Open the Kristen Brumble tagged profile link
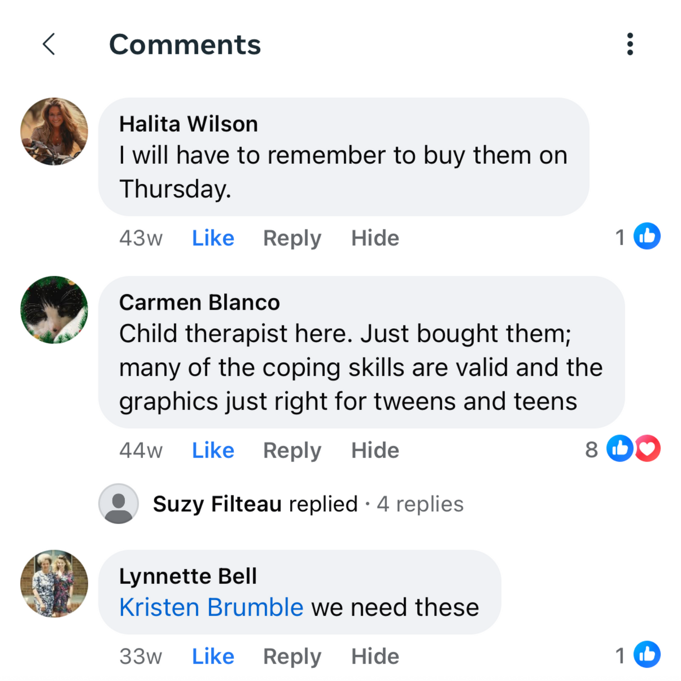The width and height of the screenshot is (681, 681). point(211,607)
